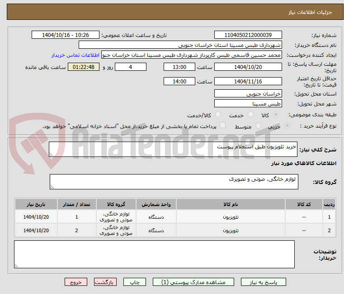Screen dimensions: 344x294
Task: Click the response deadline date 1404/10/20 field
Action: click(x=248, y=67)
